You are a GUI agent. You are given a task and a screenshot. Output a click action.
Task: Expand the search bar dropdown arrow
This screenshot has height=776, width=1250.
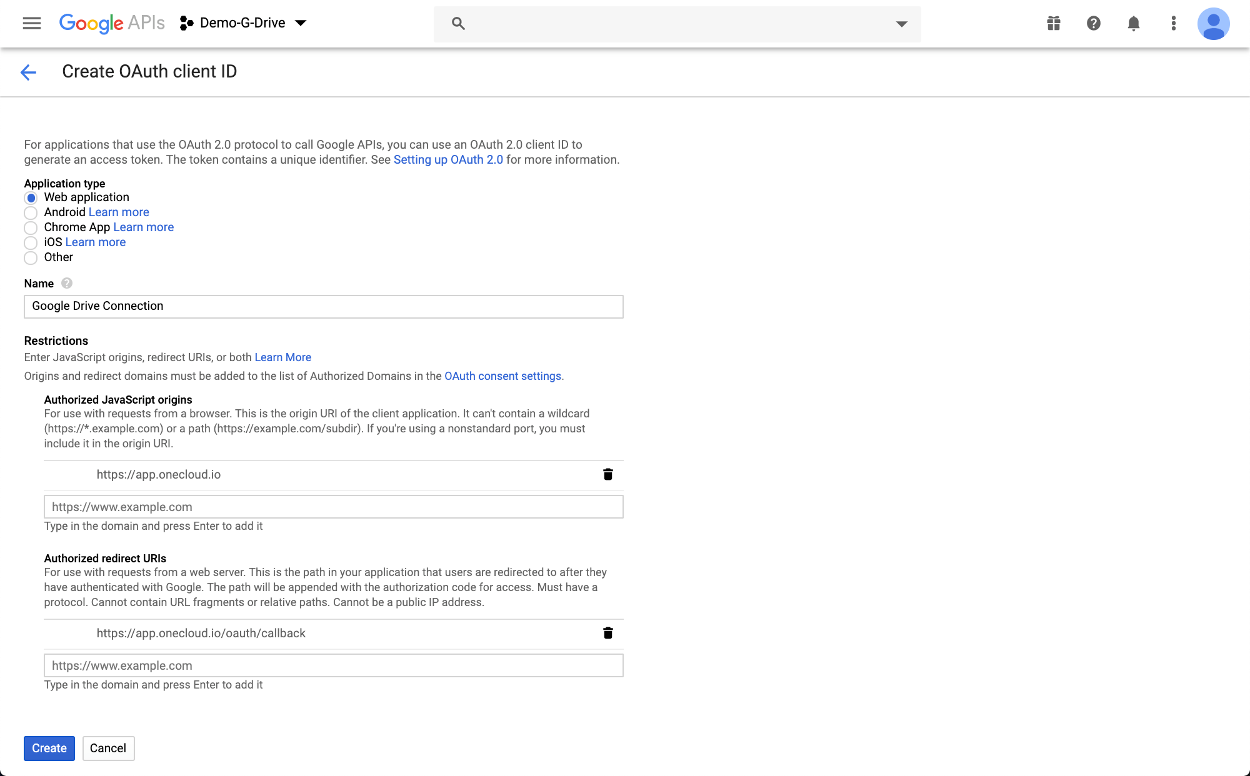(x=901, y=24)
